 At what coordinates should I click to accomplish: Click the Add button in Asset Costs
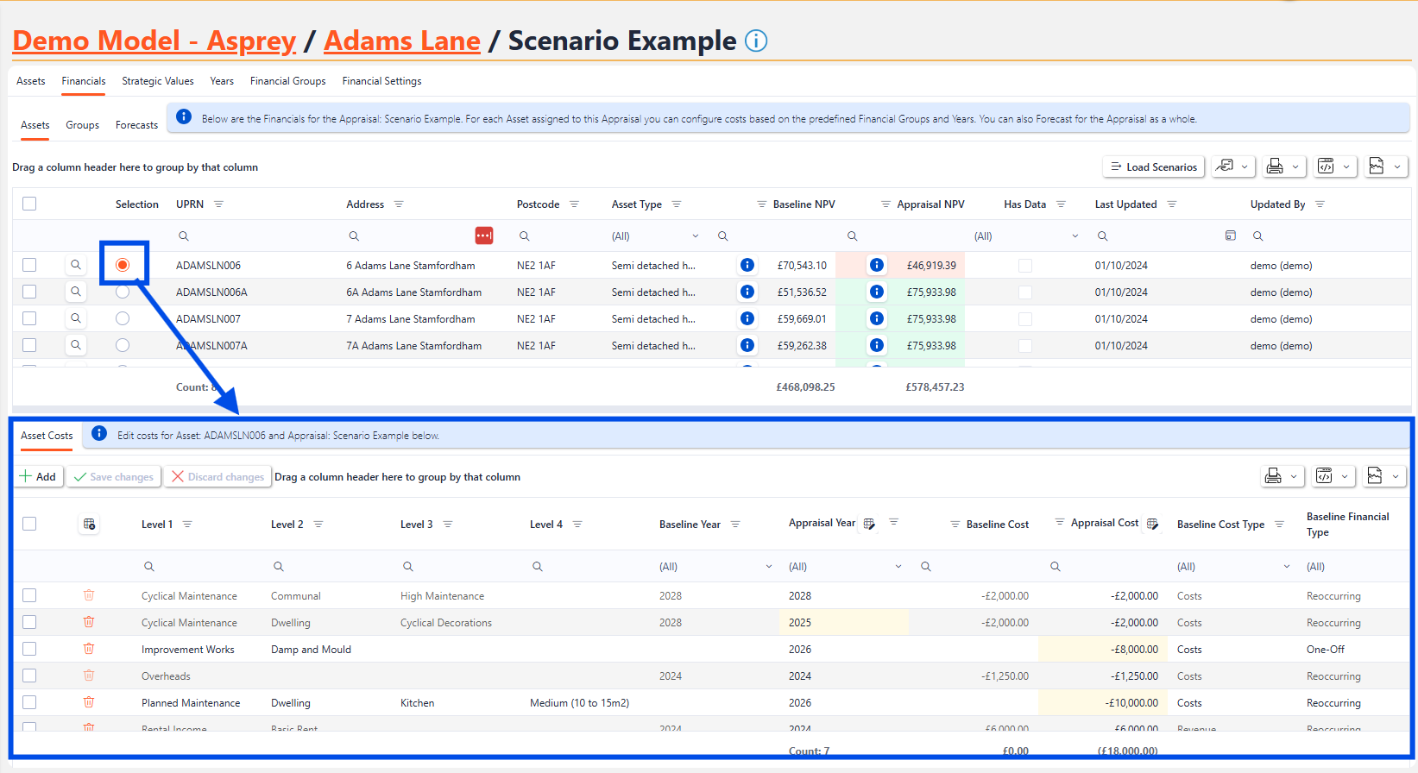coord(38,477)
